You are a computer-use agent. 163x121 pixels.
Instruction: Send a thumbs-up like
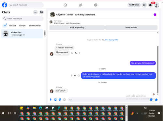156,100
